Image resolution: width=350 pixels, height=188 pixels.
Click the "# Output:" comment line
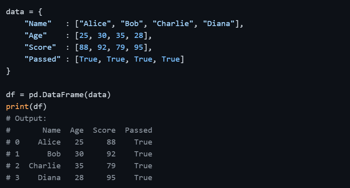click(27, 118)
